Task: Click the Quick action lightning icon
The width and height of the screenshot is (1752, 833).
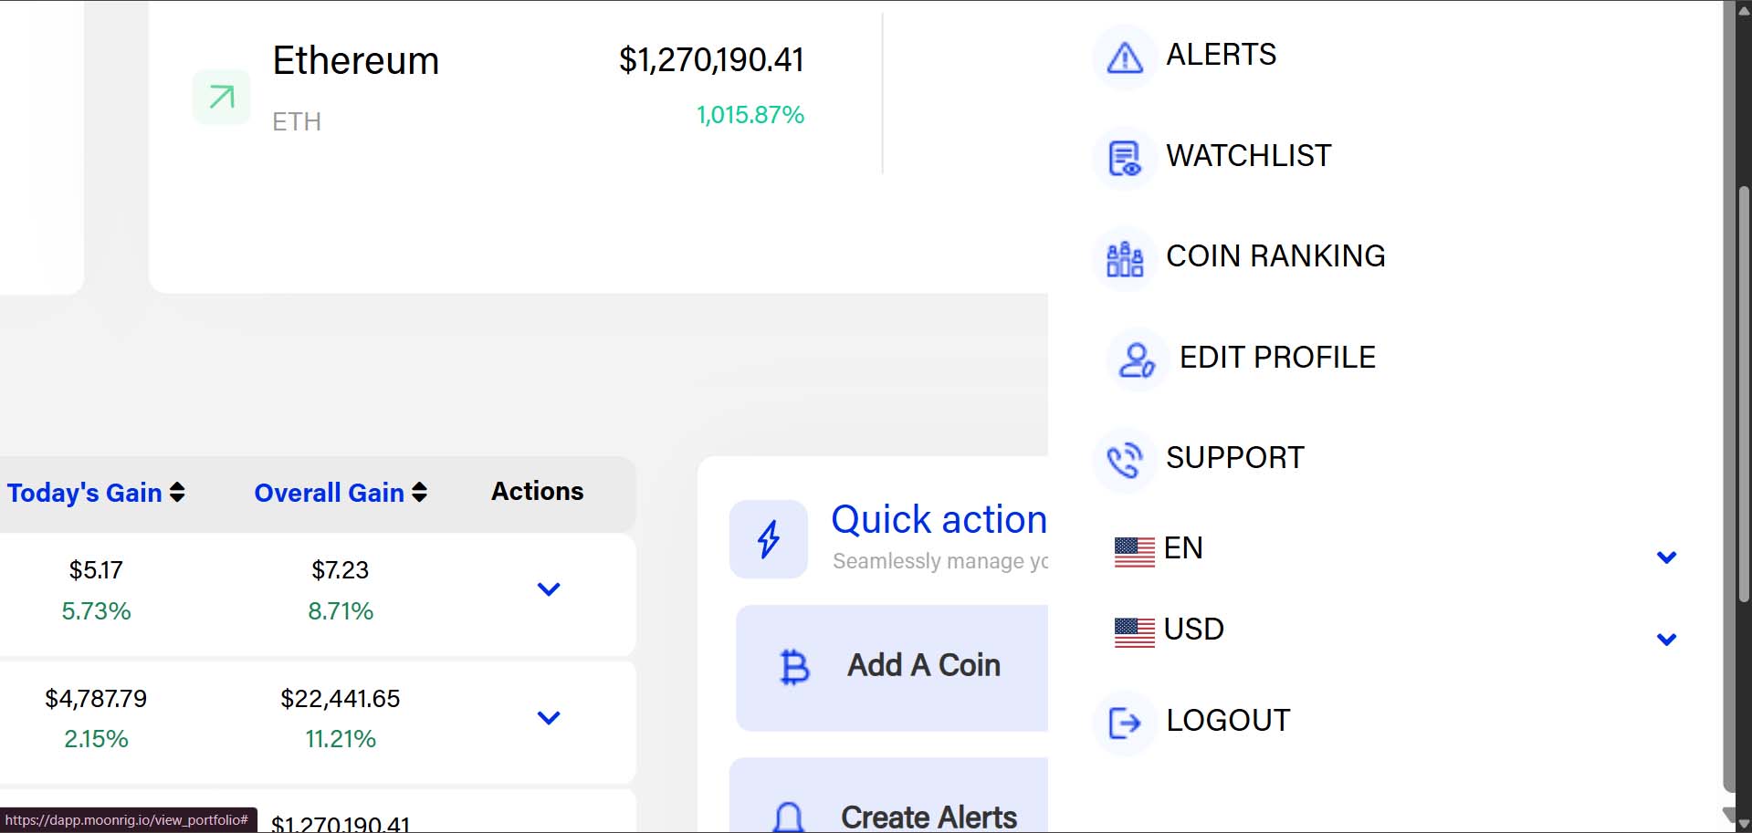Action: point(769,538)
